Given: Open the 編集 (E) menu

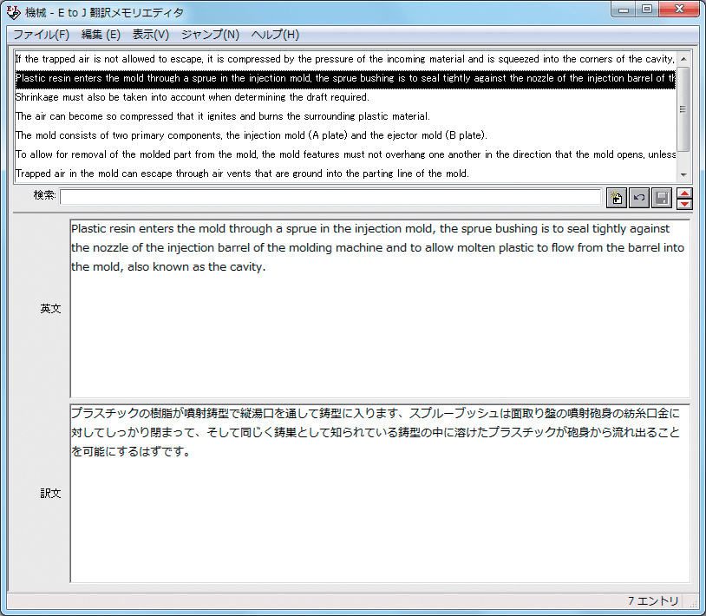Looking at the screenshot, I should click(x=101, y=35).
